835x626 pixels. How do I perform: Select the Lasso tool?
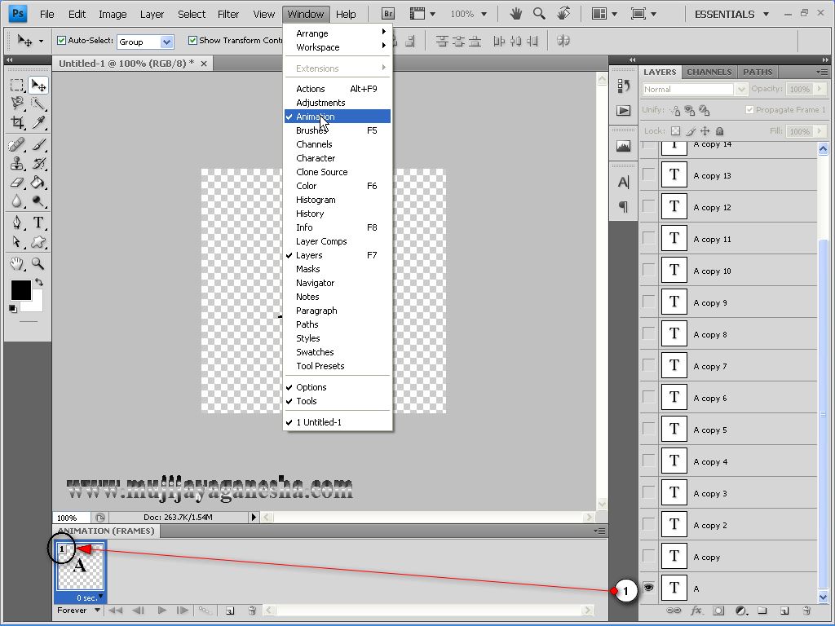[17, 104]
